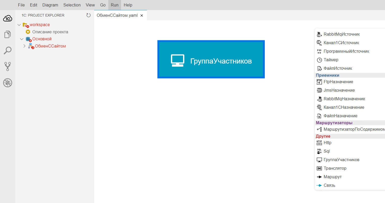Pick the RabbitMqНазначение palette icon
The image size is (385, 203).
pos(319,99)
